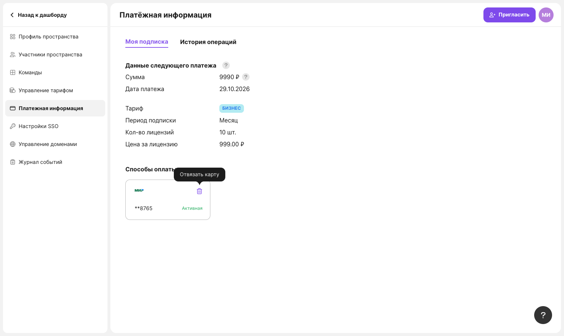The height and width of the screenshot is (336, 564).
Task: Open the МИ user avatar menu
Action: coord(546,15)
